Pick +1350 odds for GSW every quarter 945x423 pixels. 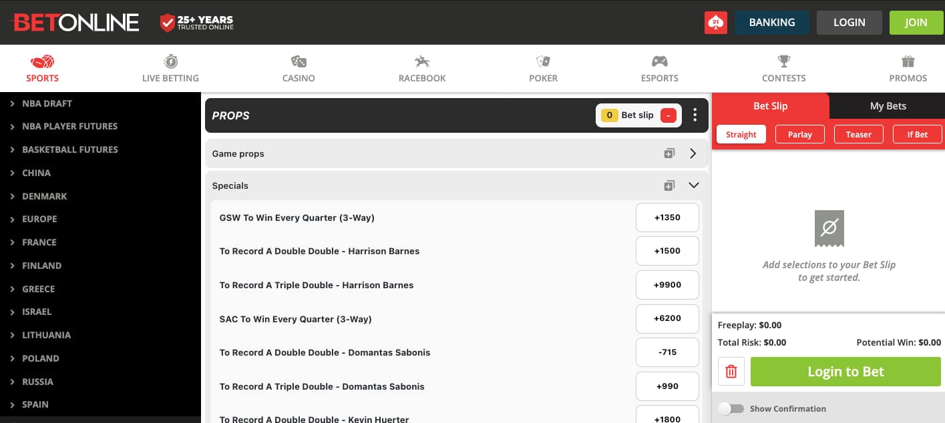pyautogui.click(x=667, y=218)
